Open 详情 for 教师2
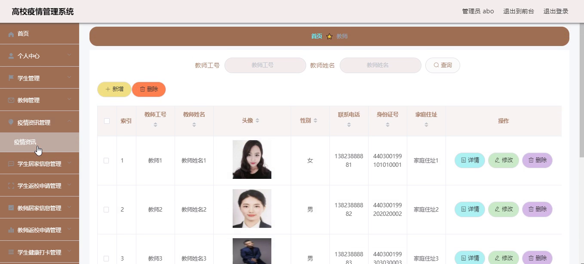The image size is (584, 264). pos(470,209)
